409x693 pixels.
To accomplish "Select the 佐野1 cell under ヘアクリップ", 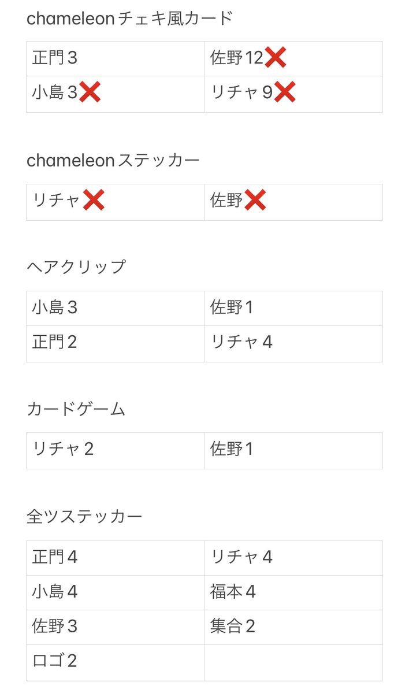I will (x=293, y=308).
